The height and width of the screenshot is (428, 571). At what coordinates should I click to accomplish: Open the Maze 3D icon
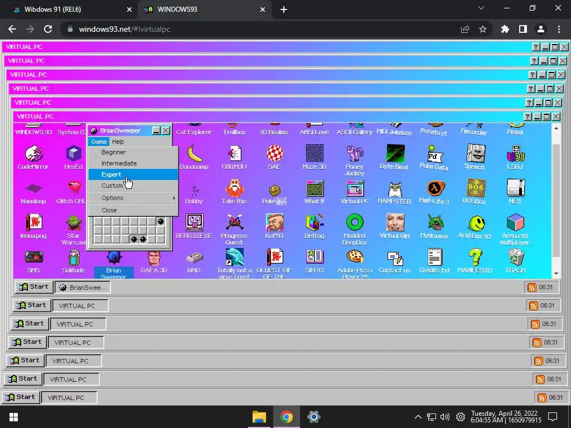click(x=314, y=157)
